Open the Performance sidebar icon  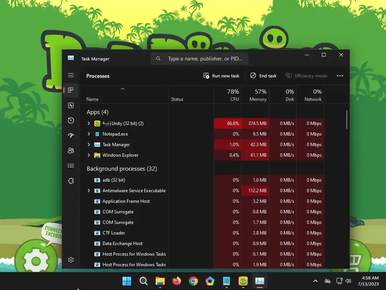71,106
